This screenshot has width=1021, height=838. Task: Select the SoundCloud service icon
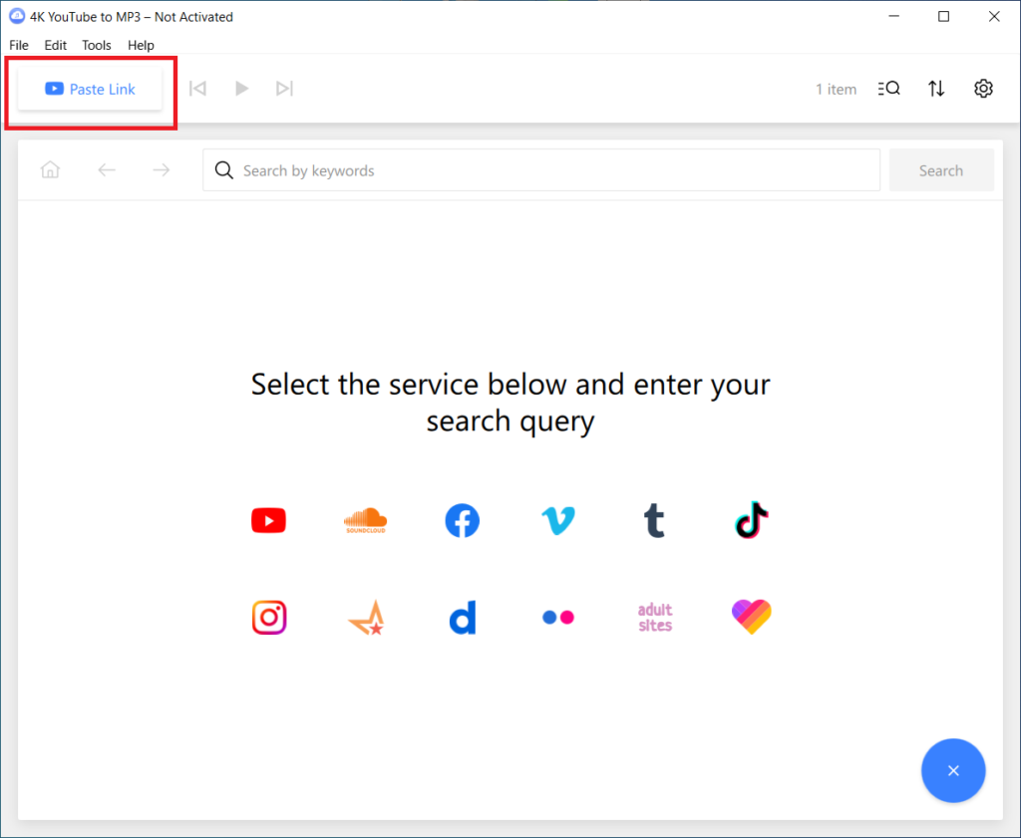tap(365, 520)
